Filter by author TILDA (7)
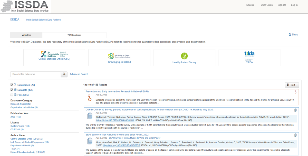 [x=15, y=149]
